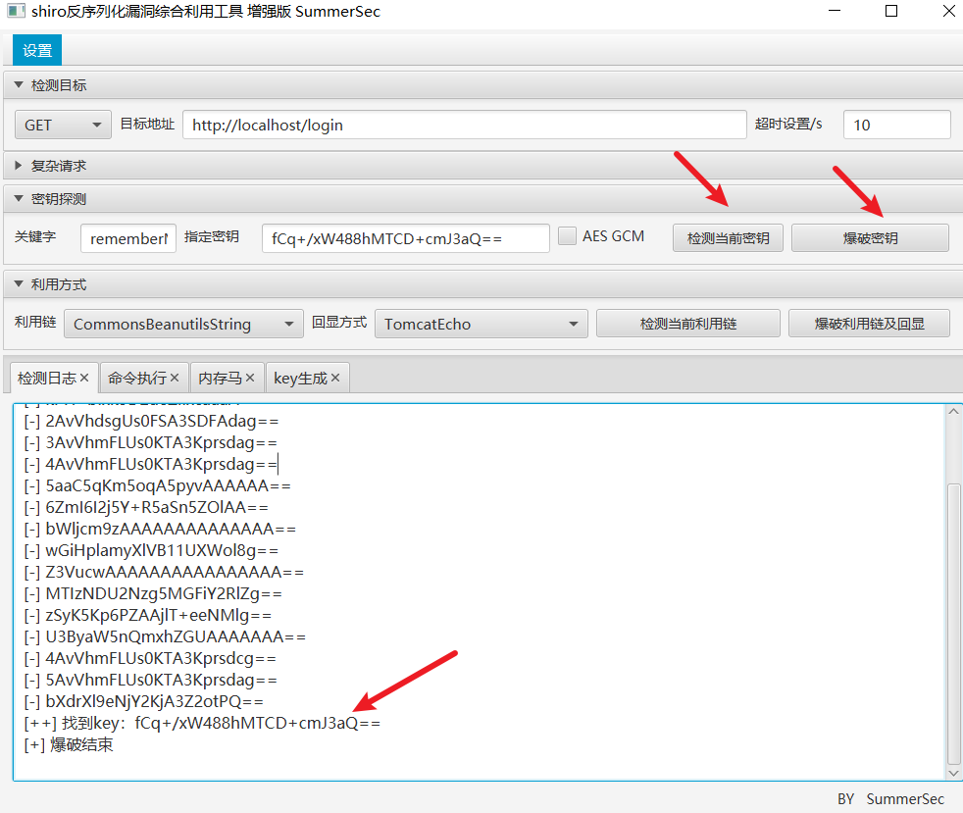
Task: Click the BY SummerSec footer text
Action: (890, 799)
